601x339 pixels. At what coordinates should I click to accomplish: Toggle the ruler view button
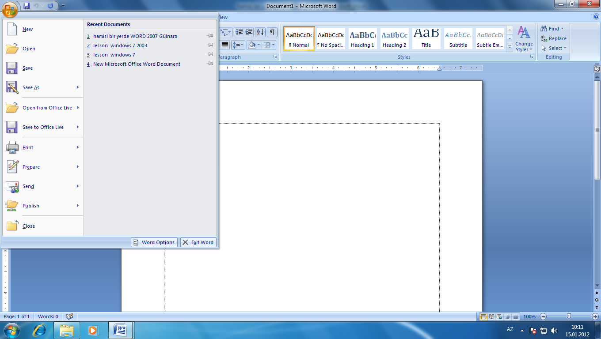coord(597,69)
